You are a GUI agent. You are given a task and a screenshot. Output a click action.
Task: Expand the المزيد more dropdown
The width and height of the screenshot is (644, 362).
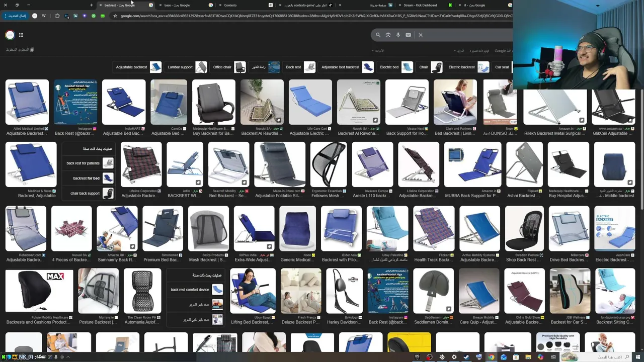coord(459,51)
